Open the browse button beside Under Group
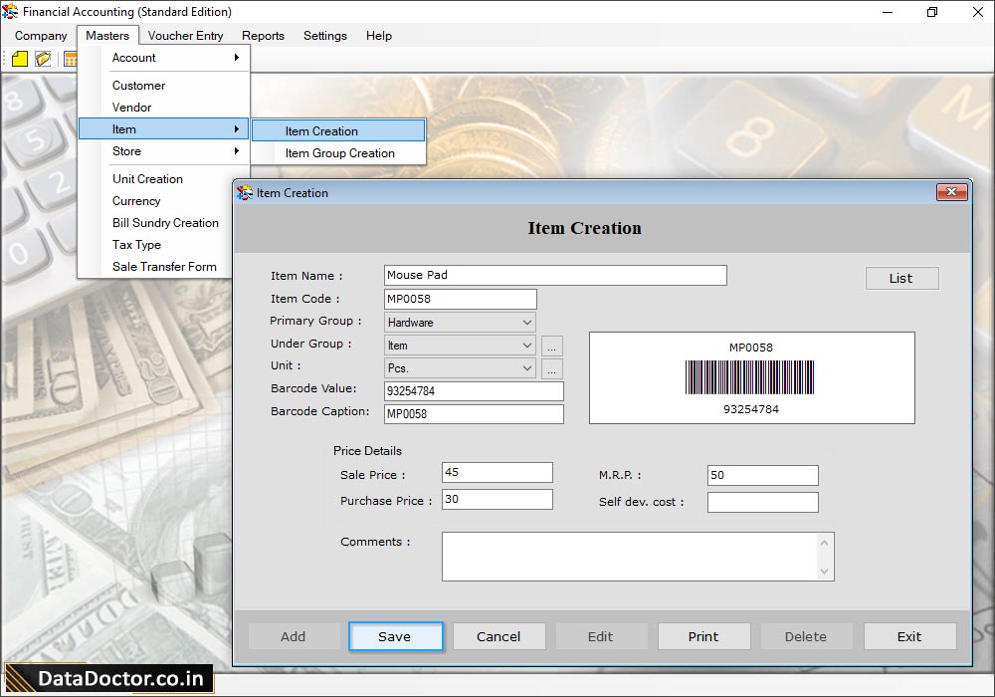995x697 pixels. pyautogui.click(x=552, y=346)
